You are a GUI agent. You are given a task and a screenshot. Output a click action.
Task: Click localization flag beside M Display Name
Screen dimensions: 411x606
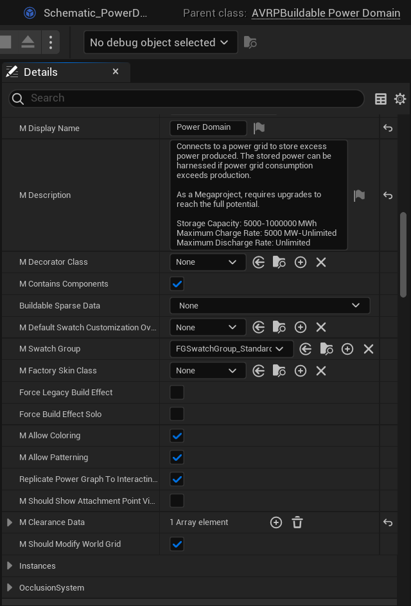click(x=259, y=128)
